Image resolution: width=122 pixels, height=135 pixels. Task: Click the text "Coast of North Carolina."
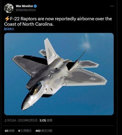[x=29, y=24]
